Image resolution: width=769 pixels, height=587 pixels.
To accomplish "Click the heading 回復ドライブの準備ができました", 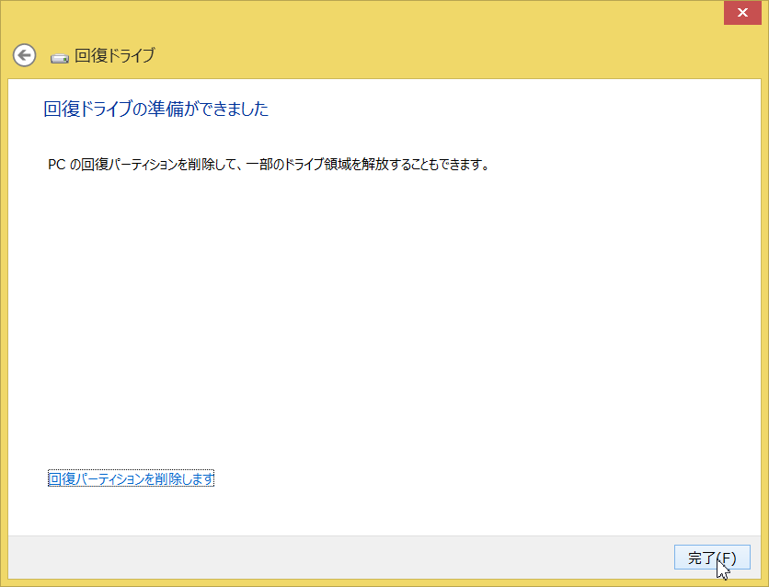I will pyautogui.click(x=156, y=109).
